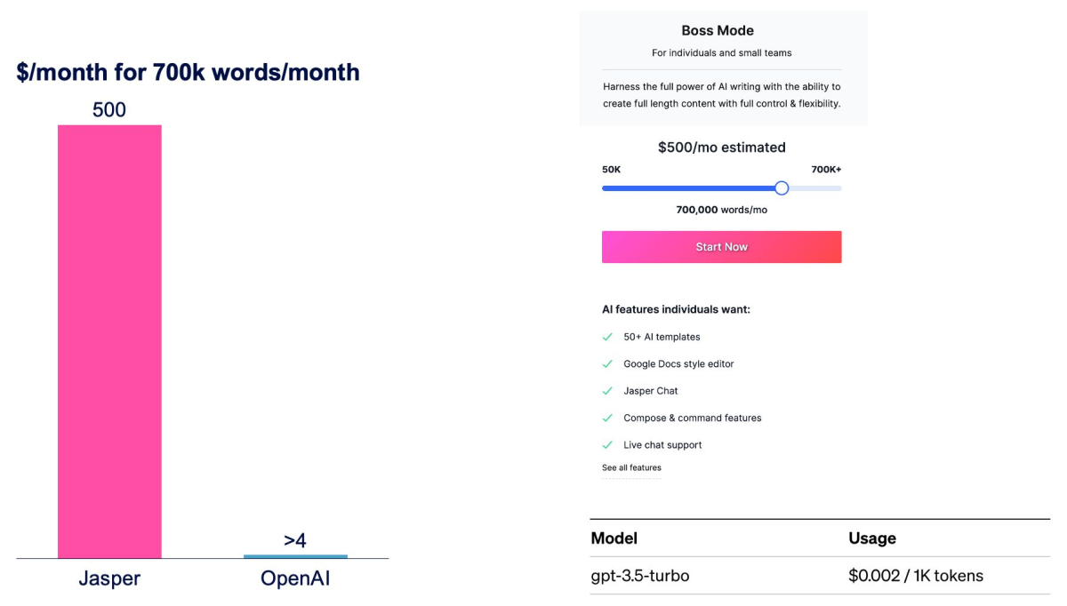Click the checkmark next to Jasper Chat
1067x606 pixels.
pos(607,391)
